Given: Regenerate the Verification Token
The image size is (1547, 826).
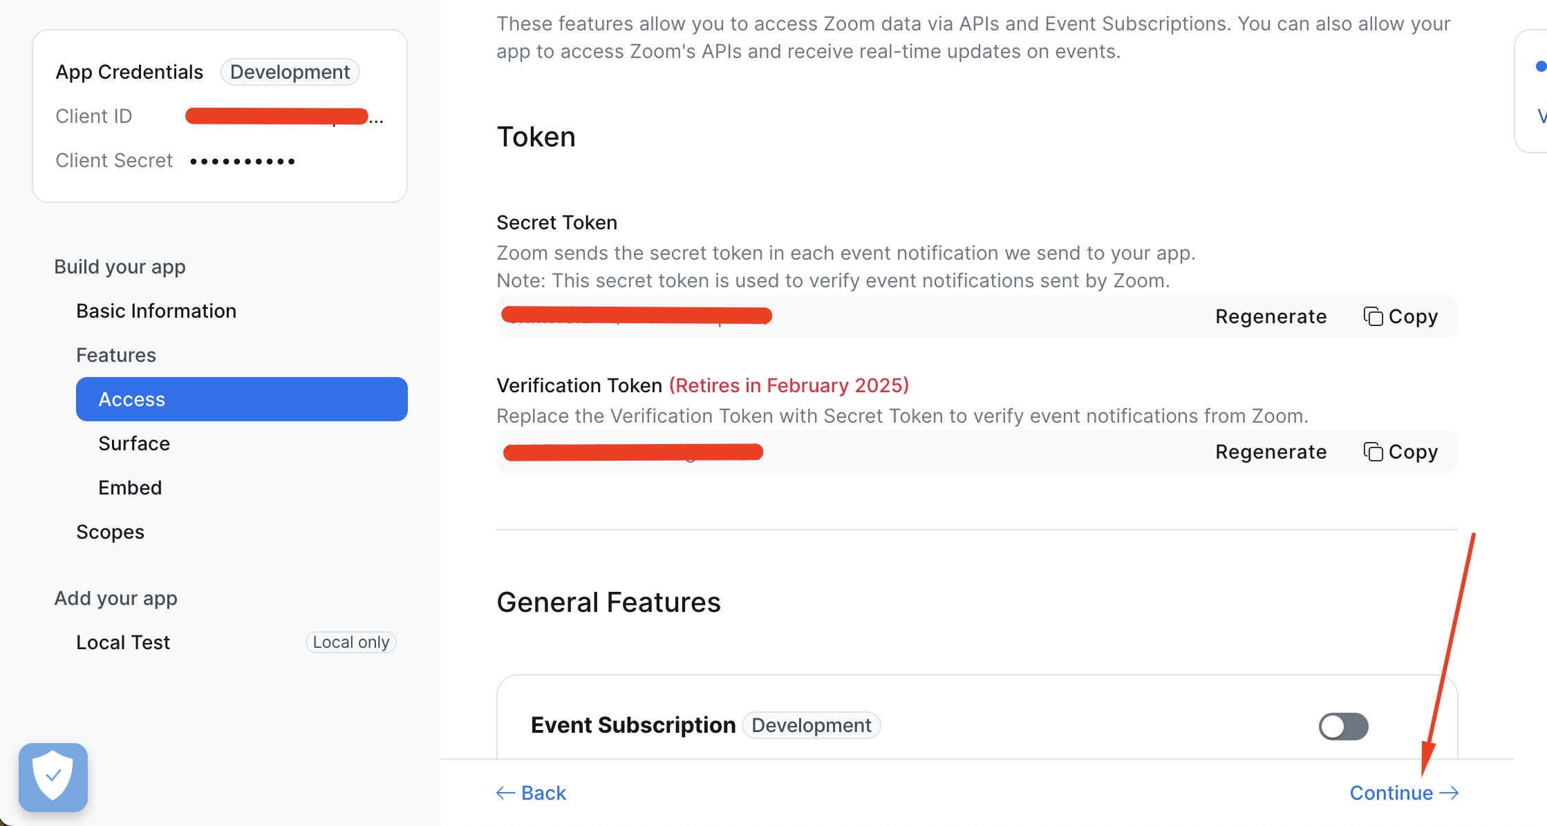Looking at the screenshot, I should pos(1271,452).
